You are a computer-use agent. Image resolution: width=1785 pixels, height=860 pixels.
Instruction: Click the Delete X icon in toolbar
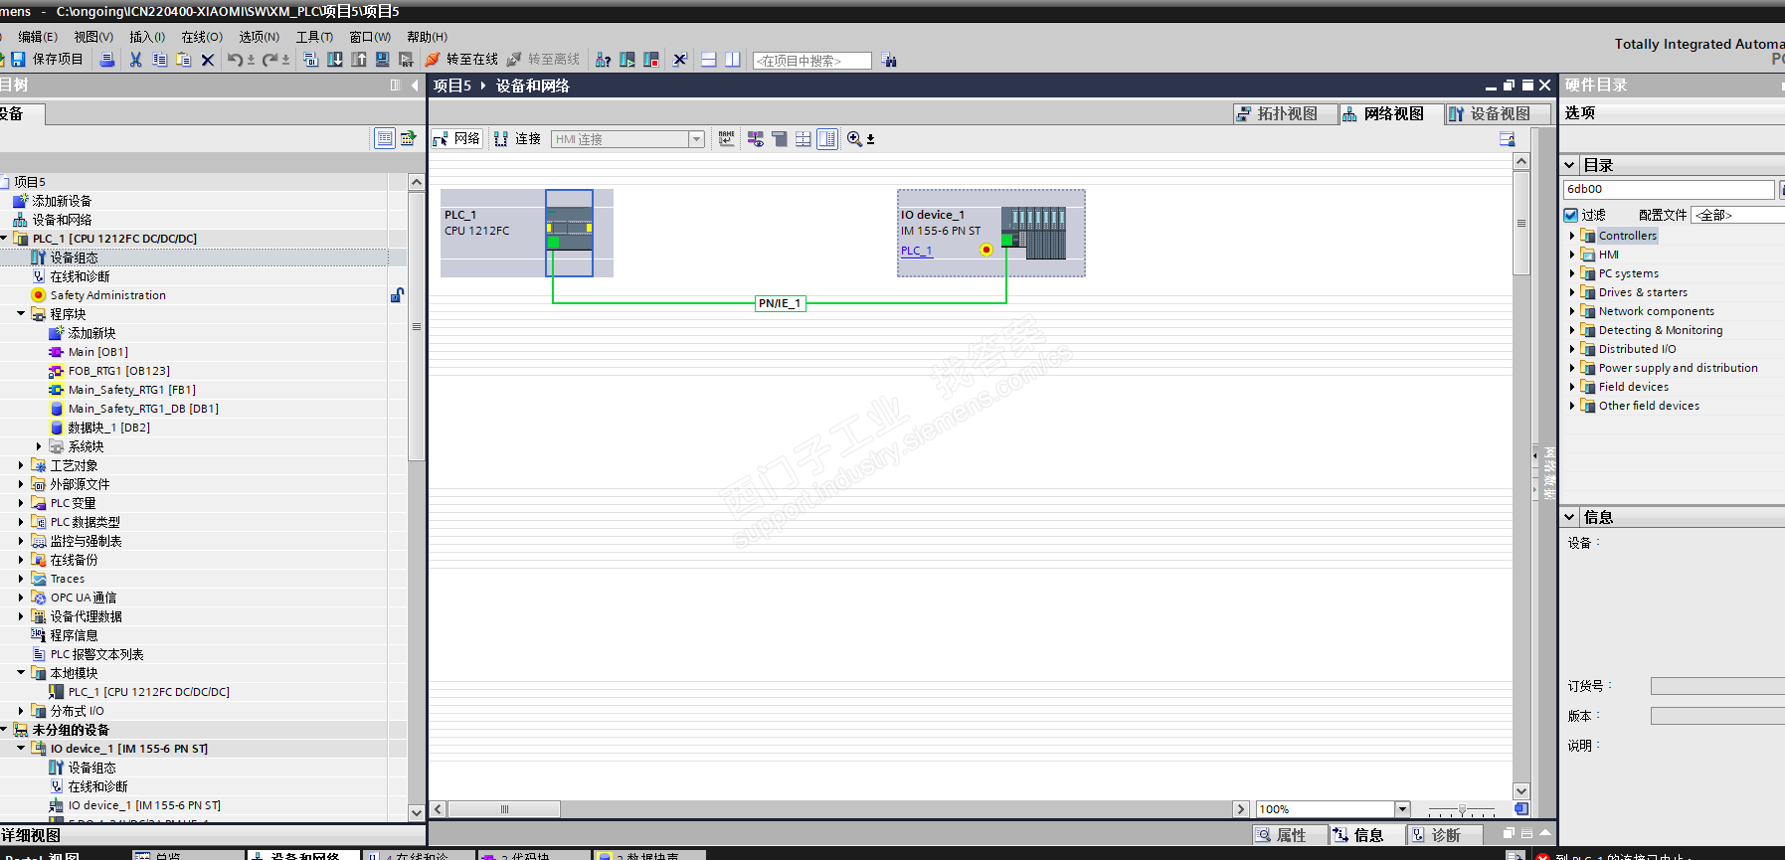[x=208, y=60]
